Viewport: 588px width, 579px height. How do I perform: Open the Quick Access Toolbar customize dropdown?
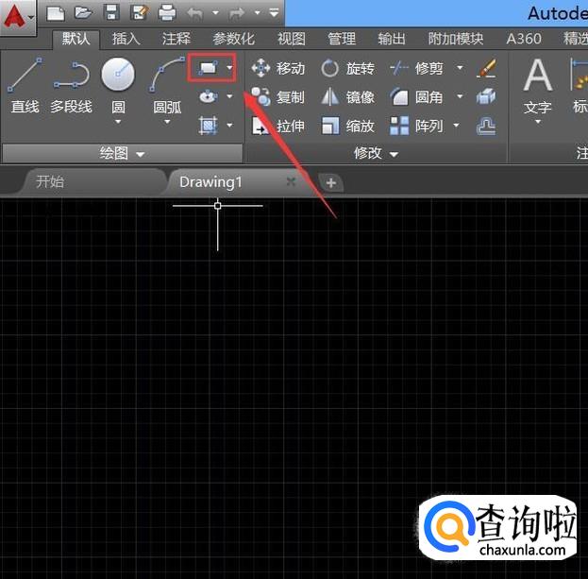coord(274,13)
